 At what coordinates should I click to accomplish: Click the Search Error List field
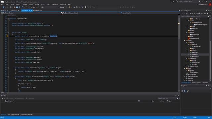pyautogui.click(x=167, y=98)
